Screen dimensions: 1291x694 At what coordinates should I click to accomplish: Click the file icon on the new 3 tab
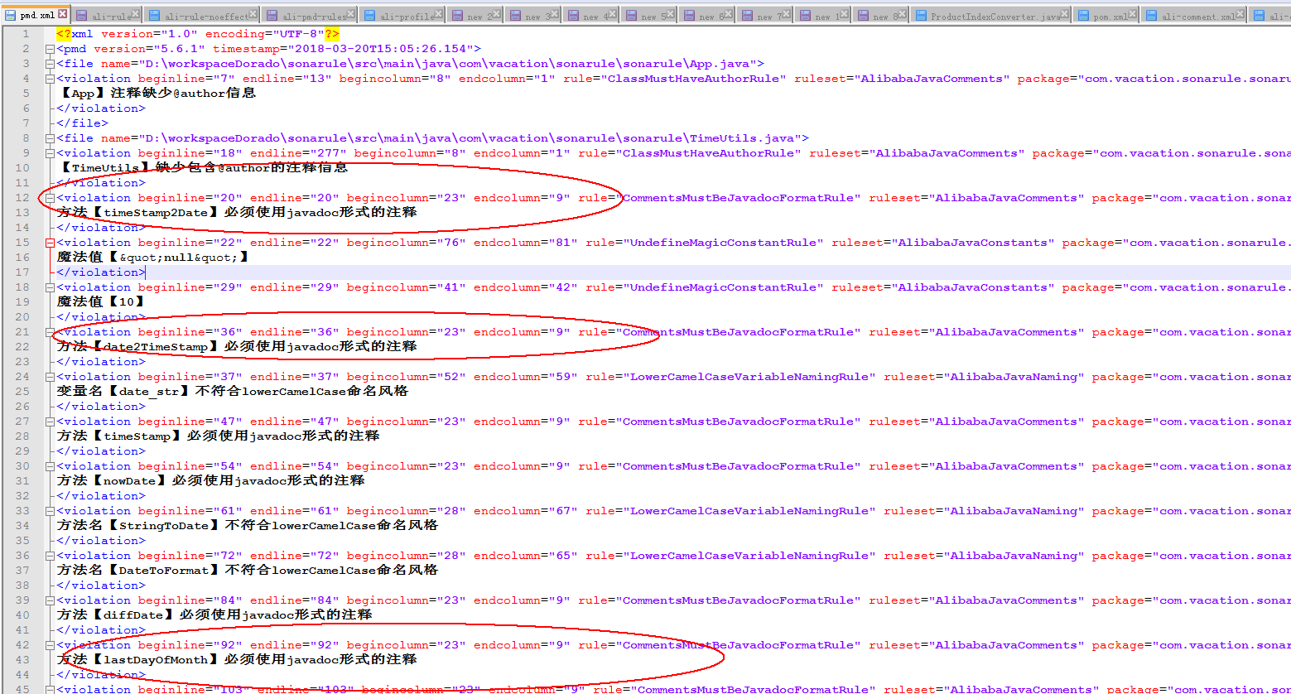tap(515, 13)
